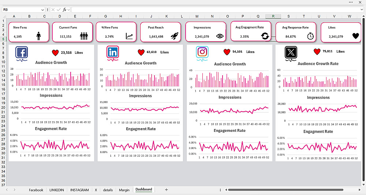Viewport: 366px width, 195px height.
Task: Select the Facebook Audience Growth bar chart
Action: pos(51,75)
